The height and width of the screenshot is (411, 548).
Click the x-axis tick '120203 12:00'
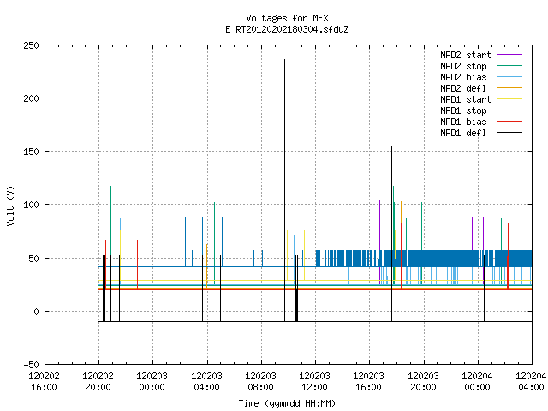[x=315, y=382]
